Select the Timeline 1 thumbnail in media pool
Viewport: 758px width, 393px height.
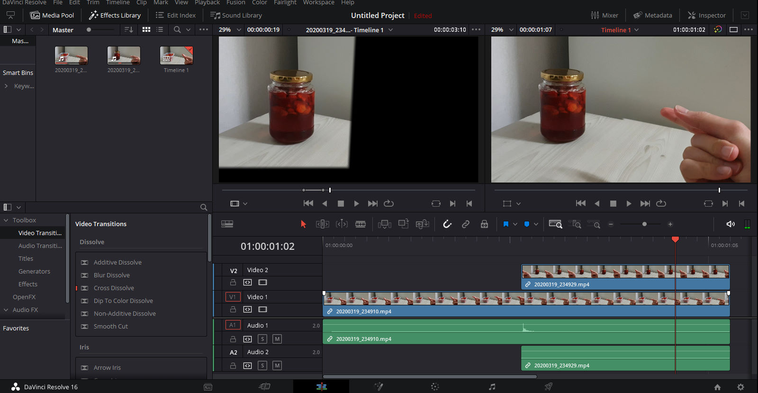176,55
